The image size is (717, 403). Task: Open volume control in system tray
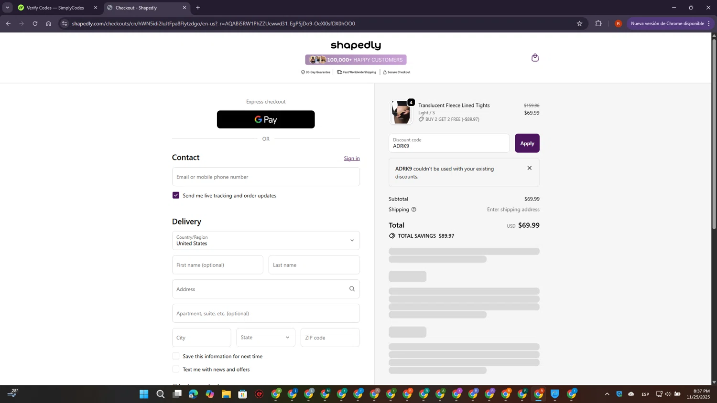pyautogui.click(x=668, y=394)
